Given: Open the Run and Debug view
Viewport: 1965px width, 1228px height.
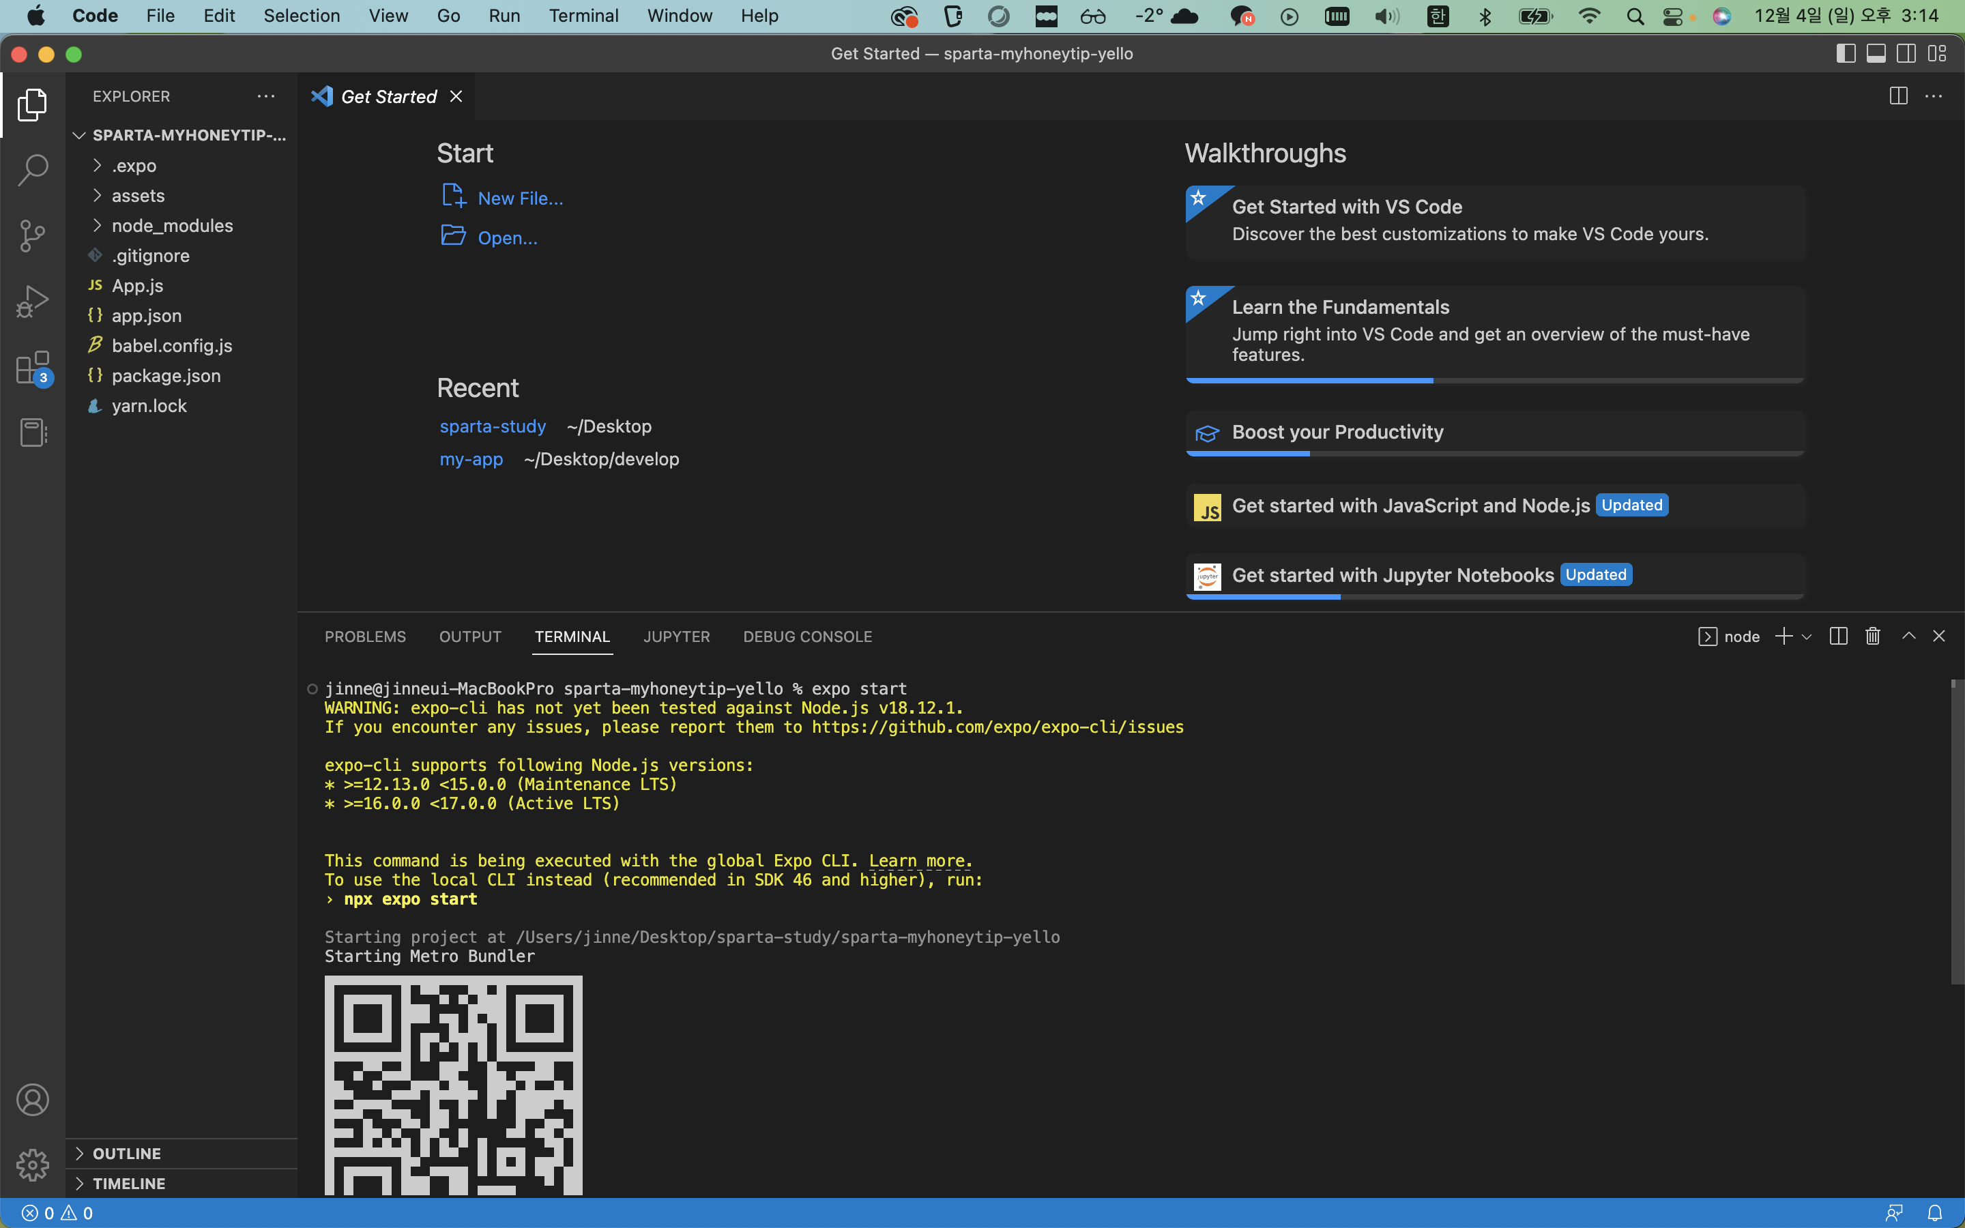Looking at the screenshot, I should (x=33, y=302).
